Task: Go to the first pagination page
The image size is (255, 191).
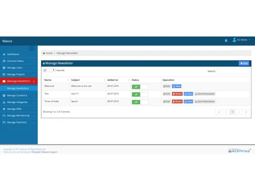Action: tap(219, 112)
